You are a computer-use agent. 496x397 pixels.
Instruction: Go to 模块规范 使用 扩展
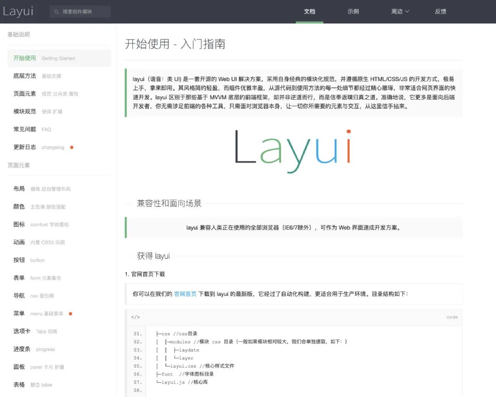(59, 112)
